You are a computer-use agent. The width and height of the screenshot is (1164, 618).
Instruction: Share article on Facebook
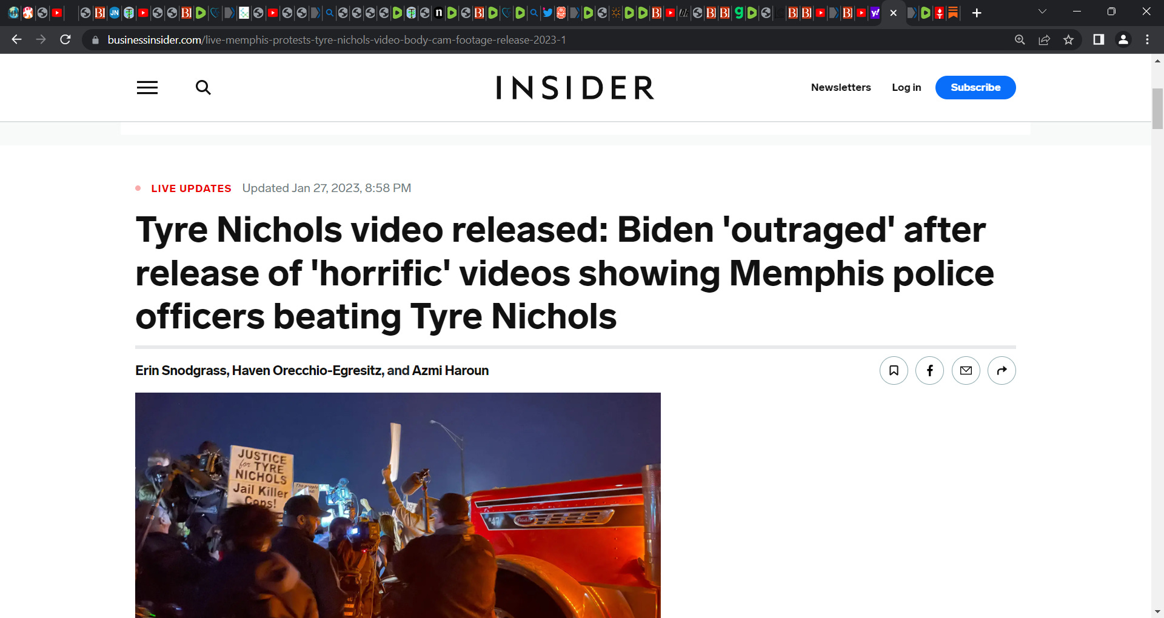click(929, 370)
